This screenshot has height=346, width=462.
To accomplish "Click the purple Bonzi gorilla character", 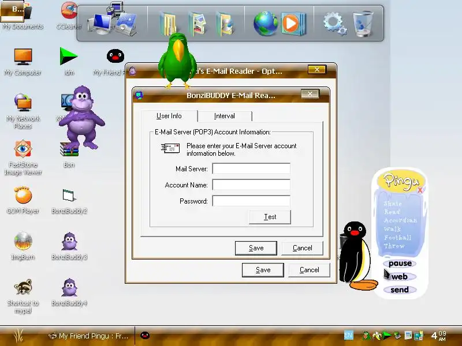I will coord(82,117).
